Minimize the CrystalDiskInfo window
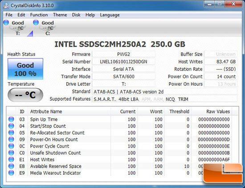 (x=209, y=4)
